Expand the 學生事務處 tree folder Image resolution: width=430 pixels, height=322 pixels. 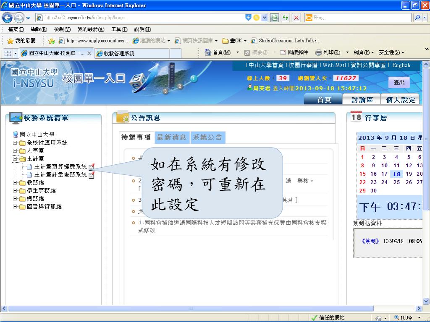15,190
